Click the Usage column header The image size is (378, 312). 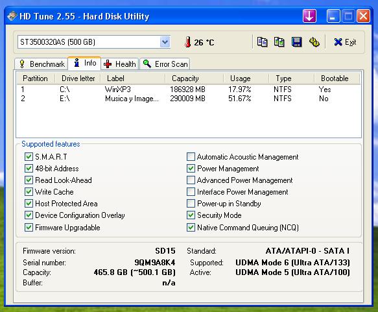246,78
